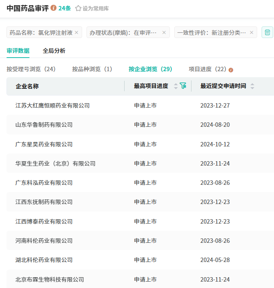The width and height of the screenshot is (274, 288).
Task: Switch to 按受理号浏览 view
Action: pos(31,69)
